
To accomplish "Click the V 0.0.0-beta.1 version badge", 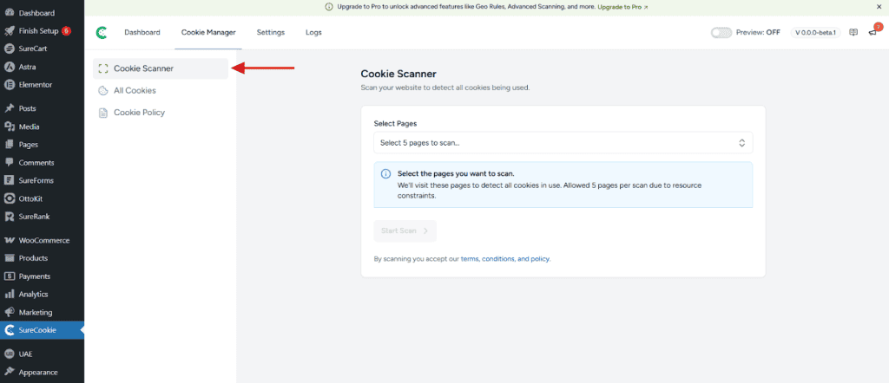I will tap(816, 33).
